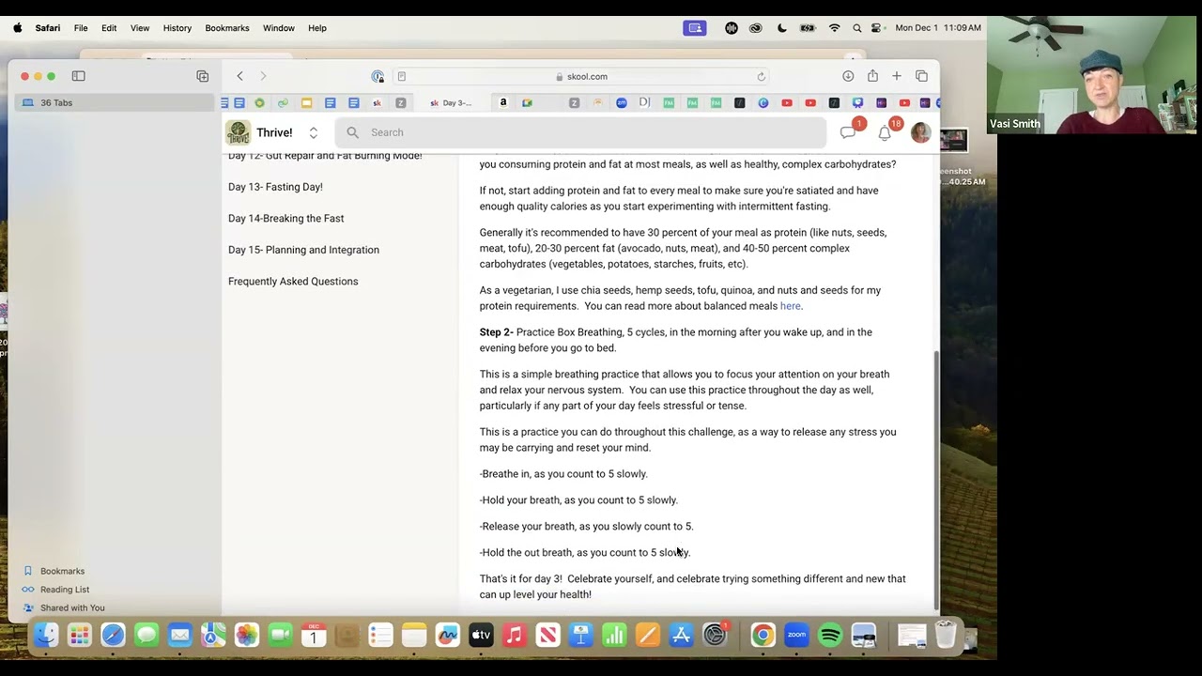Image resolution: width=1202 pixels, height=676 pixels.
Task: Open Reading List in the sidebar
Action: click(65, 590)
